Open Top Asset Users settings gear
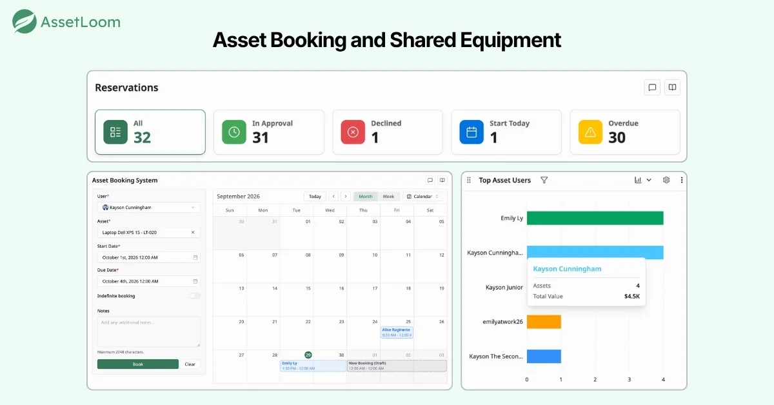 tap(667, 180)
